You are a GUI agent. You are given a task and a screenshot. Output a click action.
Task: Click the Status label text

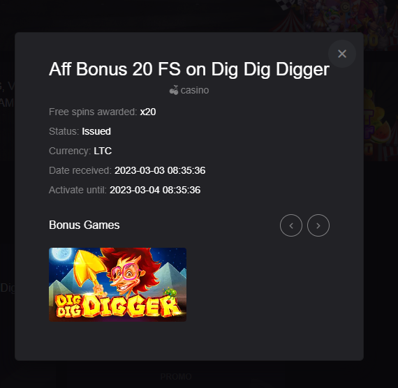pyautogui.click(x=64, y=131)
